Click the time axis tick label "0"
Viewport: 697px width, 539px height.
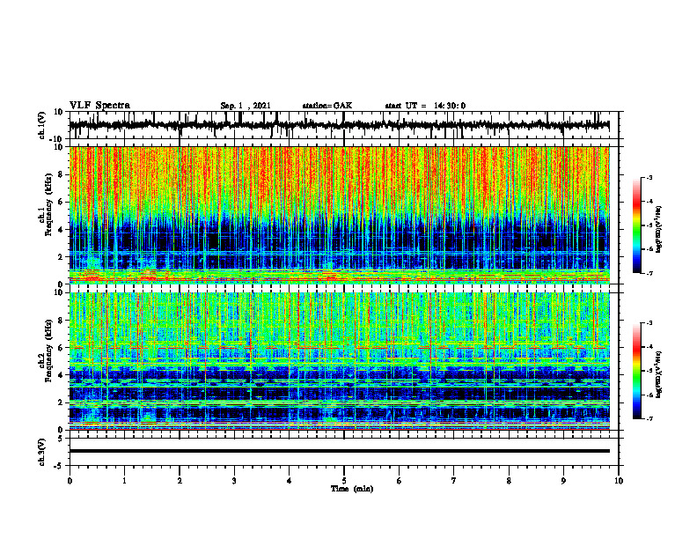tap(70, 481)
